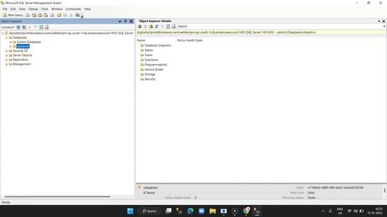387x217 pixels.
Task: Click Forward icon in Details toolbar
Action: click(x=145, y=27)
